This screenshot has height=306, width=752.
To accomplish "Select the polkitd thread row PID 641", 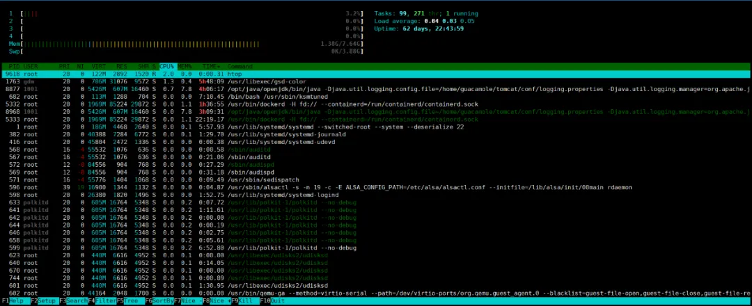I will coord(376,210).
